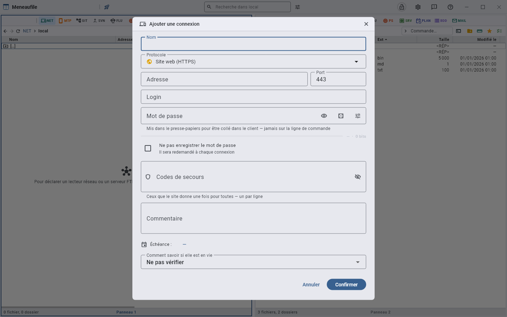Click the Confirmer button

click(x=346, y=285)
